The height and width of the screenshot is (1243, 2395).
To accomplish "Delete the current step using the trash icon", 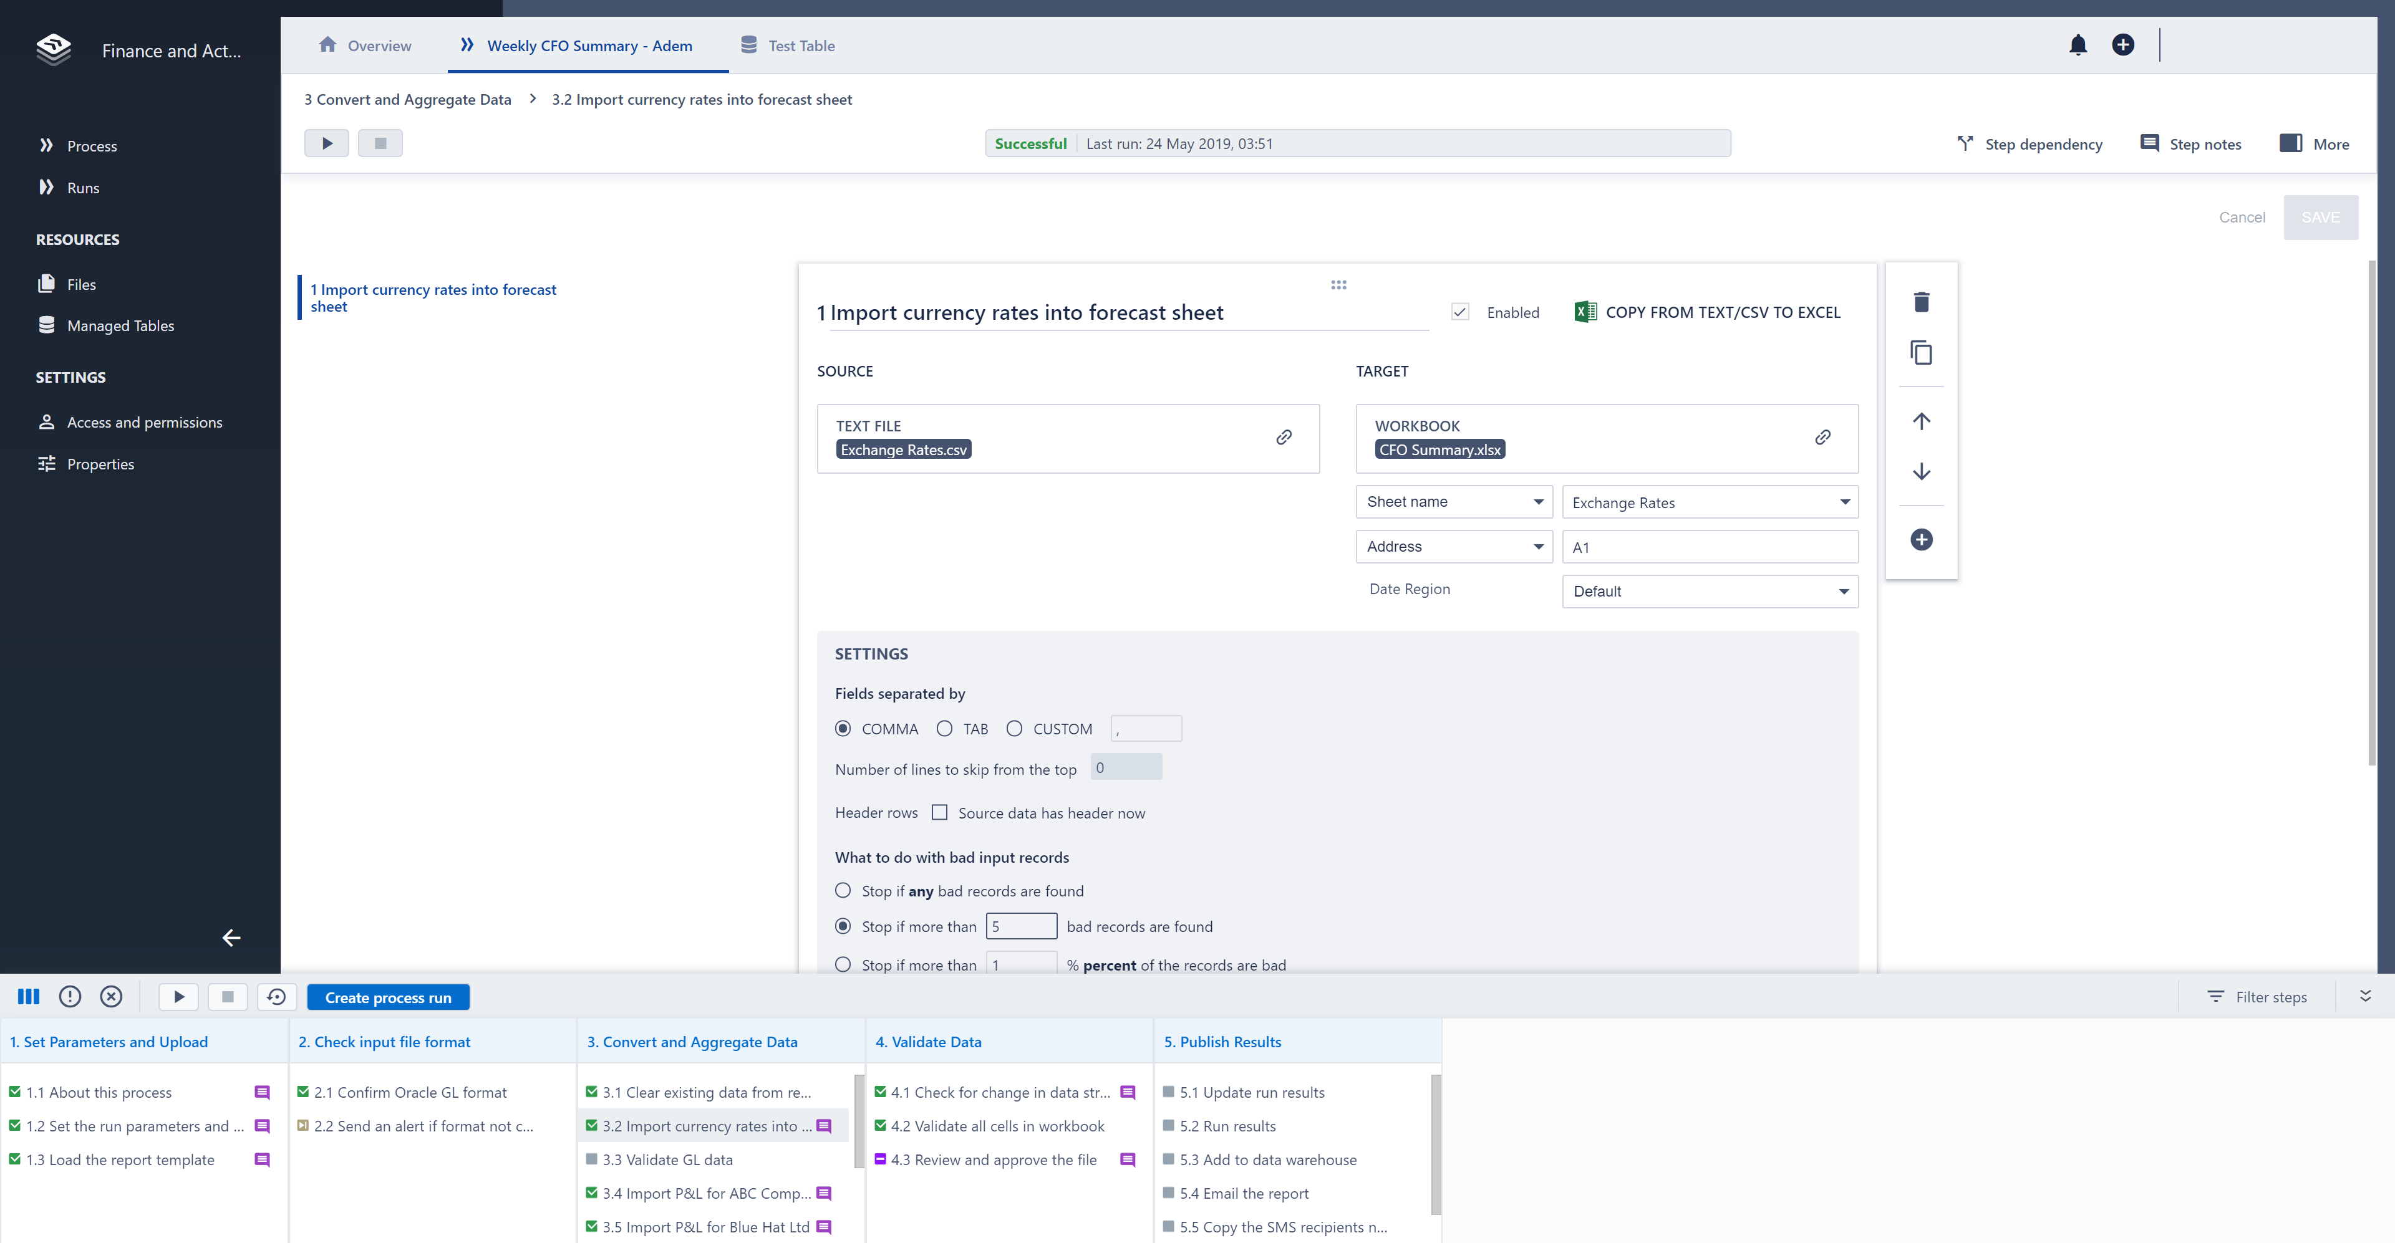I will [1921, 302].
